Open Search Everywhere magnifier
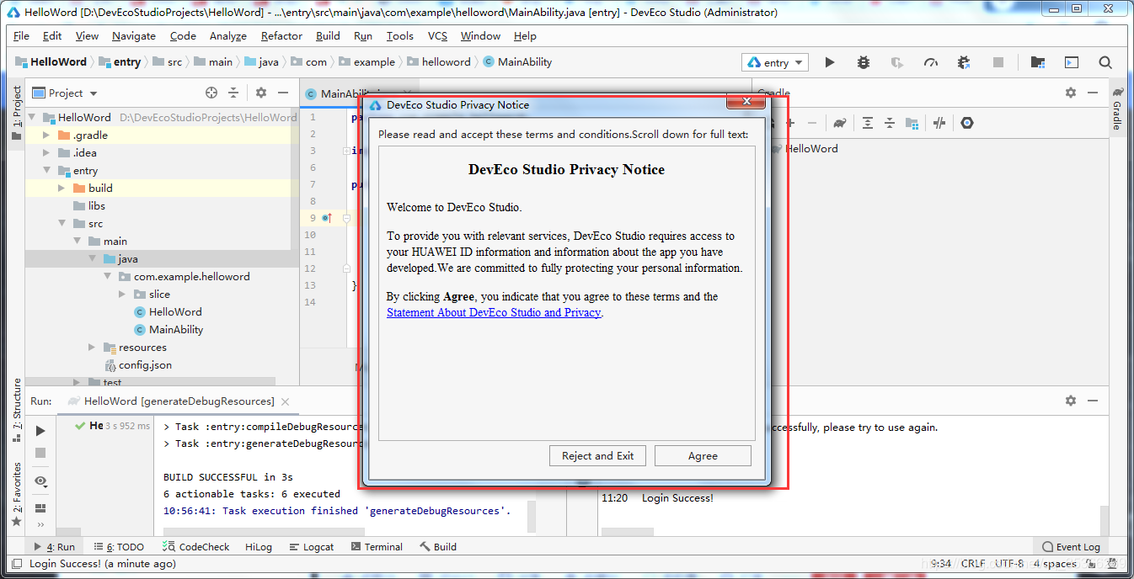The width and height of the screenshot is (1134, 579). [x=1105, y=62]
